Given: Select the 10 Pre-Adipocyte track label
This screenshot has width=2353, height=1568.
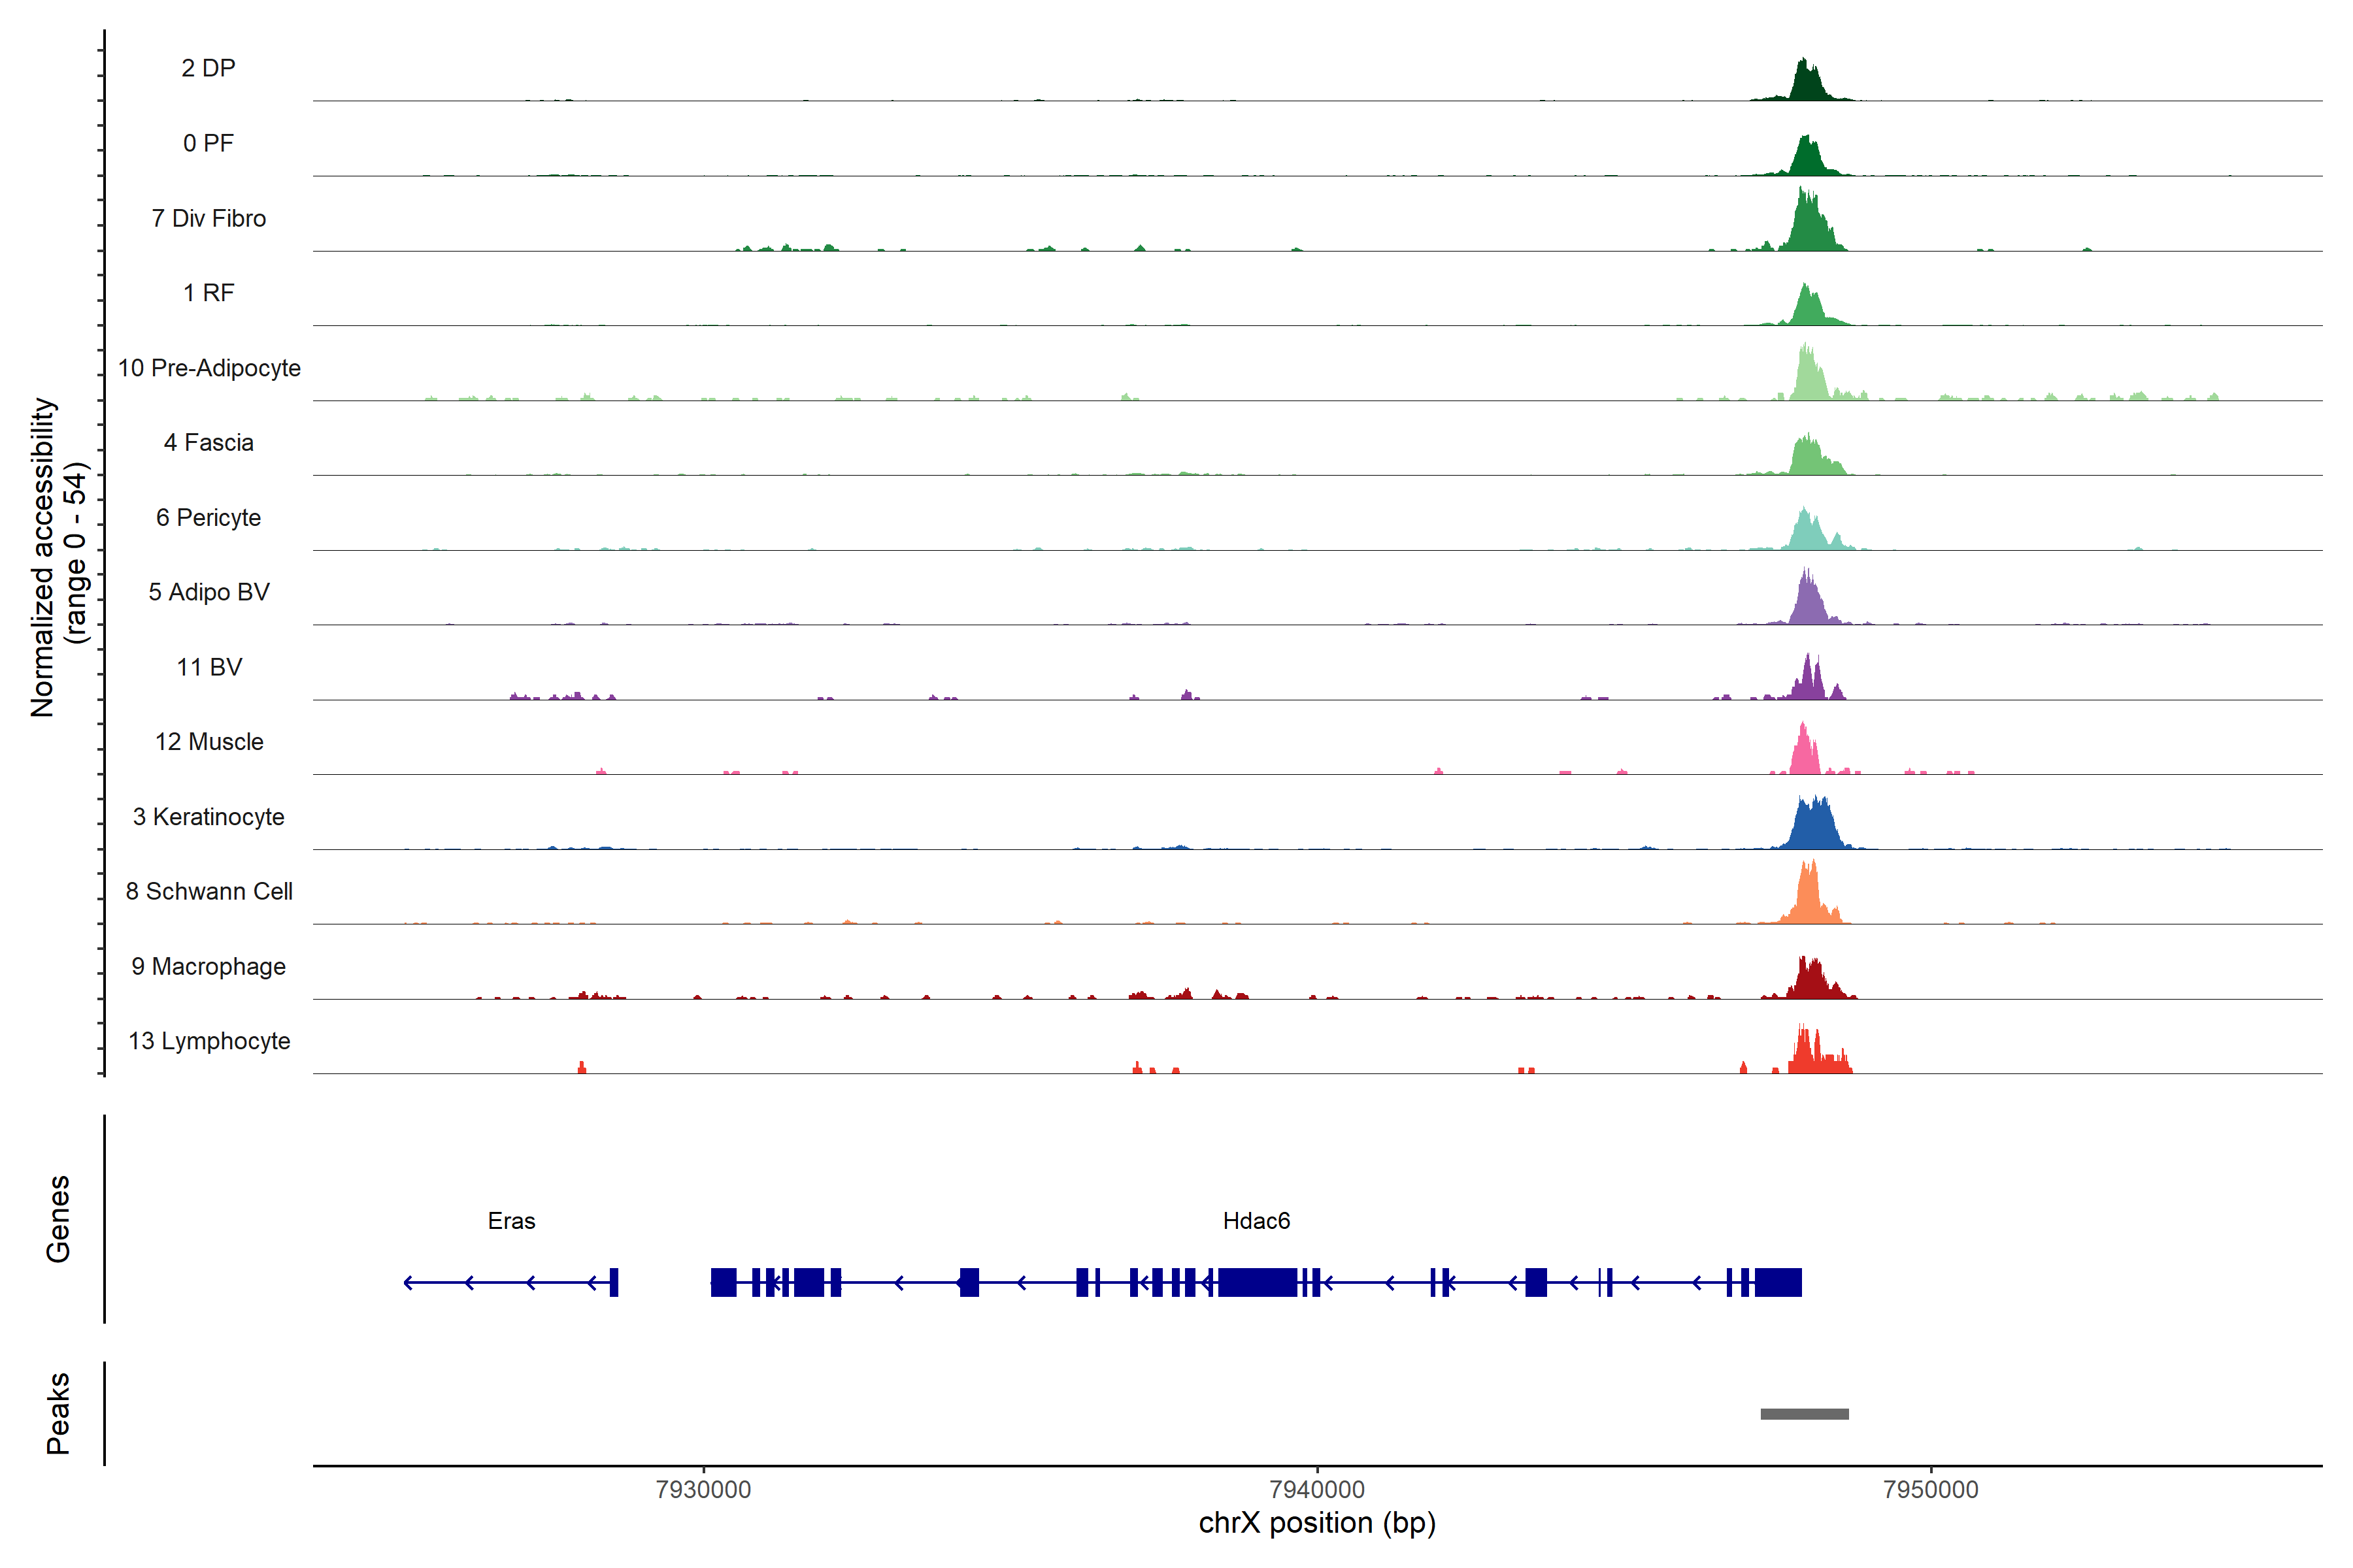Looking at the screenshot, I should [x=208, y=368].
